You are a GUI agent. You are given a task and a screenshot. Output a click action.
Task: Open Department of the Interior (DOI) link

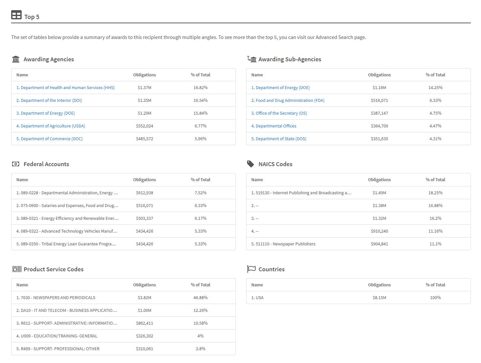click(x=49, y=101)
